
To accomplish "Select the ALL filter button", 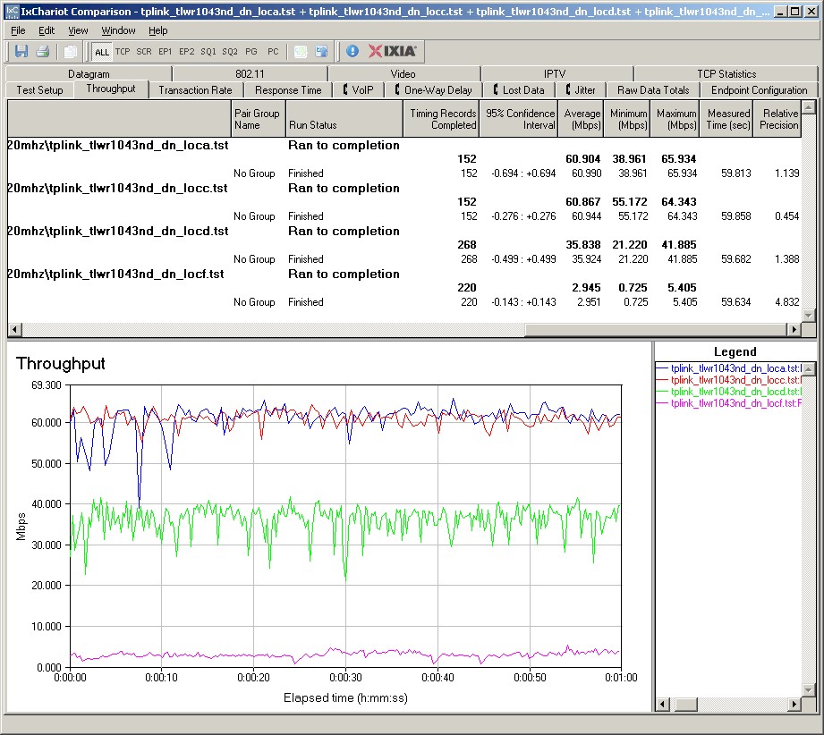I will [x=102, y=52].
